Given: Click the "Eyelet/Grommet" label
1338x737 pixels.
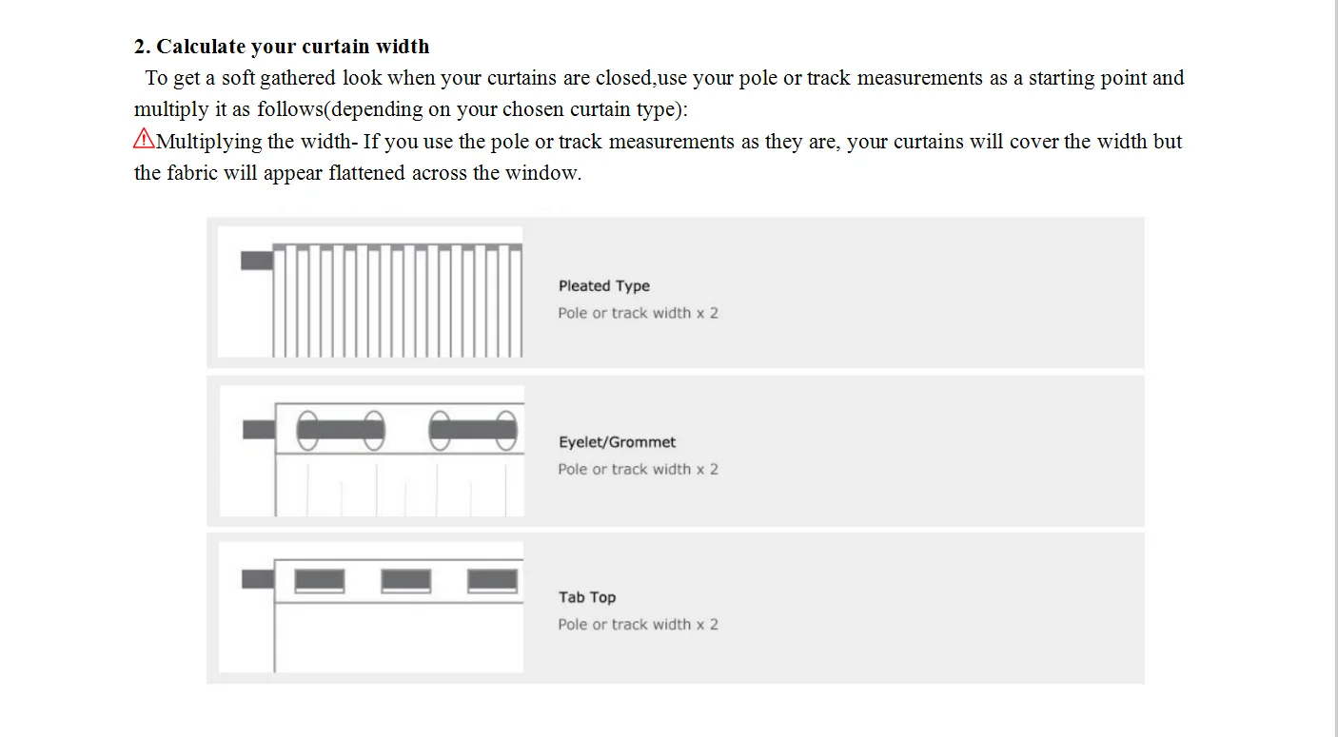Looking at the screenshot, I should click(617, 442).
